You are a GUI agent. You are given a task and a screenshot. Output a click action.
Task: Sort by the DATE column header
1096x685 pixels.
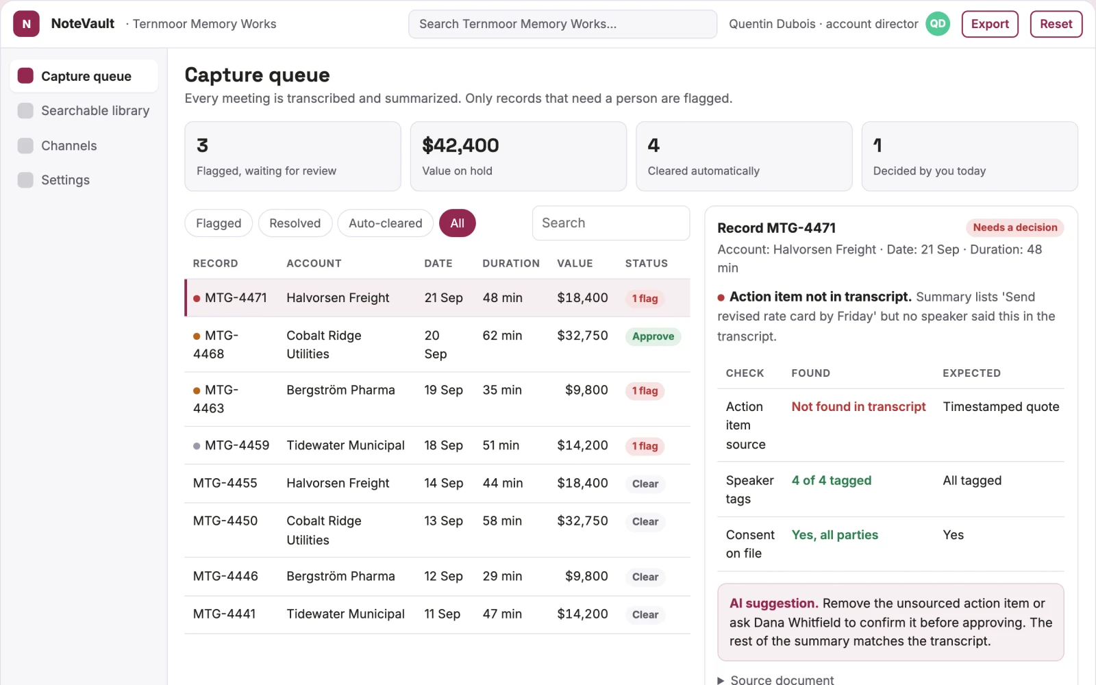[x=438, y=263]
